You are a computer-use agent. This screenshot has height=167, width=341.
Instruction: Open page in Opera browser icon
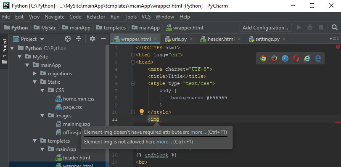tap(296, 58)
